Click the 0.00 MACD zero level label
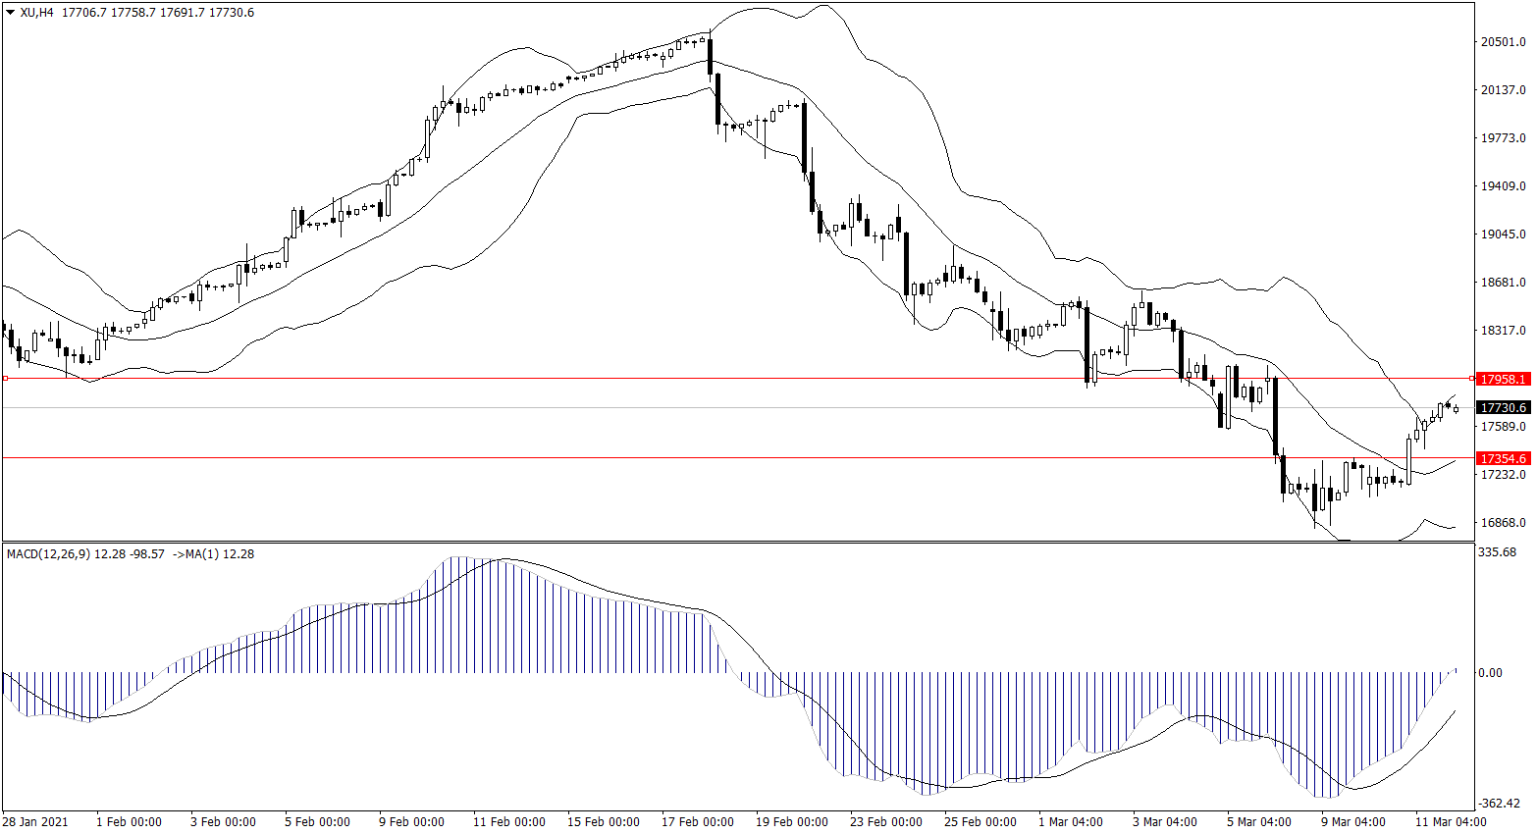The width and height of the screenshot is (1537, 834). click(x=1490, y=673)
